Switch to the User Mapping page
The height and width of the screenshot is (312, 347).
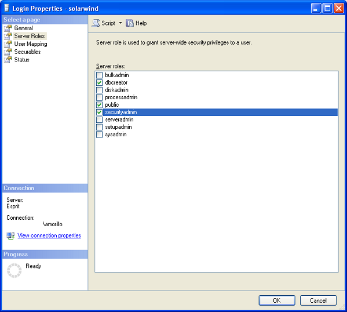31,44
